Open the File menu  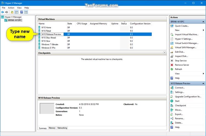4,8
